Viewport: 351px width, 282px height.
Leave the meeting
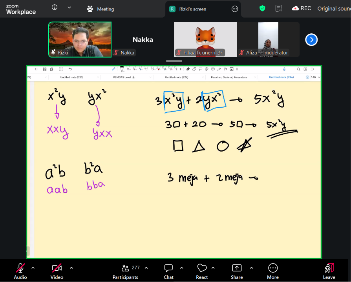pyautogui.click(x=329, y=271)
